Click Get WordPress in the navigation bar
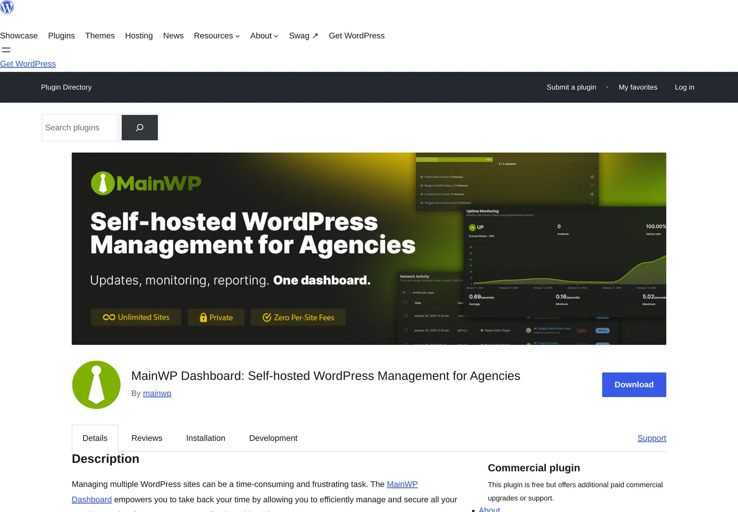Viewport: 738px width, 512px height. (x=357, y=36)
